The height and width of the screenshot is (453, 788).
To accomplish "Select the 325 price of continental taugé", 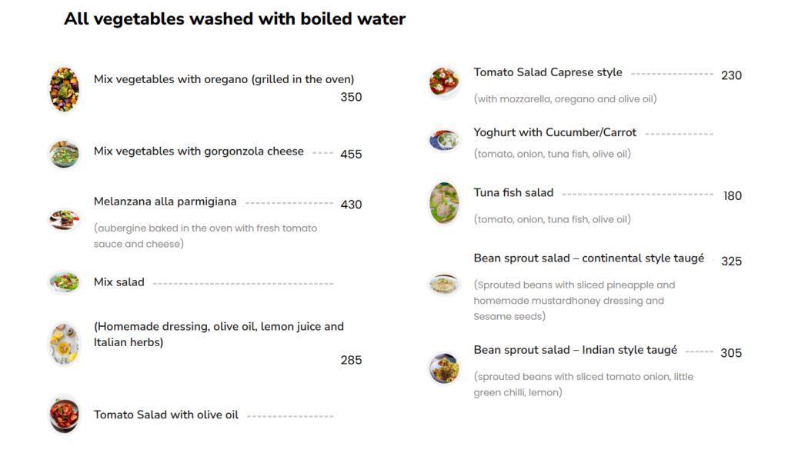I will (731, 261).
